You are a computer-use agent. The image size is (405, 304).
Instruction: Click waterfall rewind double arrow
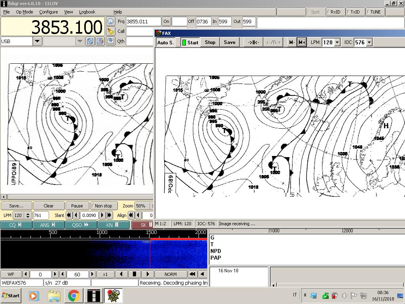click(192, 274)
